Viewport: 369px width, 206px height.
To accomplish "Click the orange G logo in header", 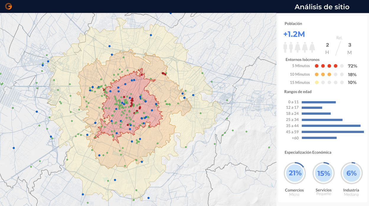I will [9, 6].
